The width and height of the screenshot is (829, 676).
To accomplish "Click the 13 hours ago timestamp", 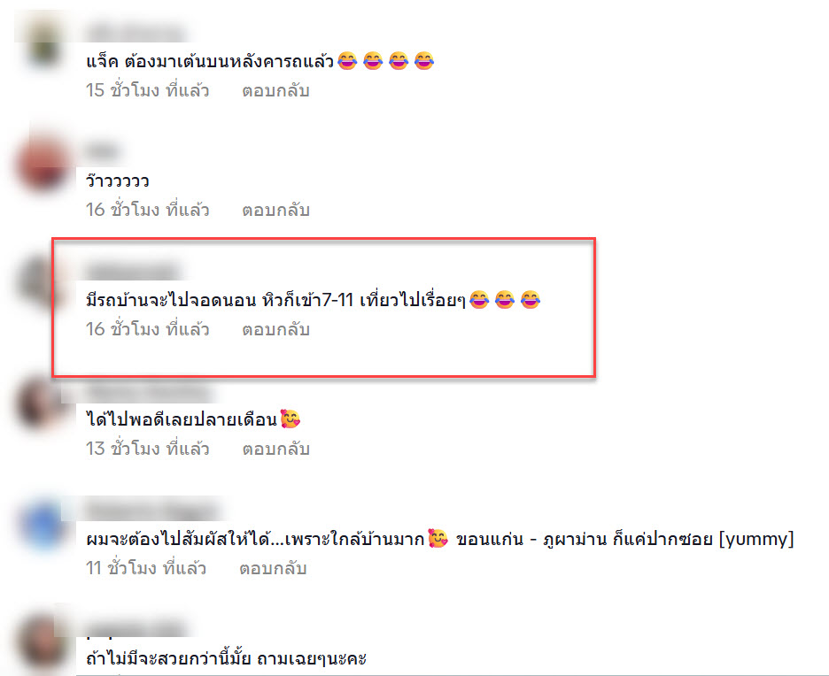I will [x=148, y=449].
